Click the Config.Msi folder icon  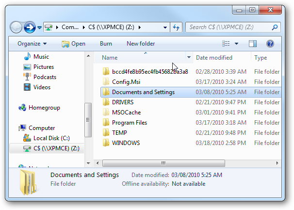click(x=106, y=81)
